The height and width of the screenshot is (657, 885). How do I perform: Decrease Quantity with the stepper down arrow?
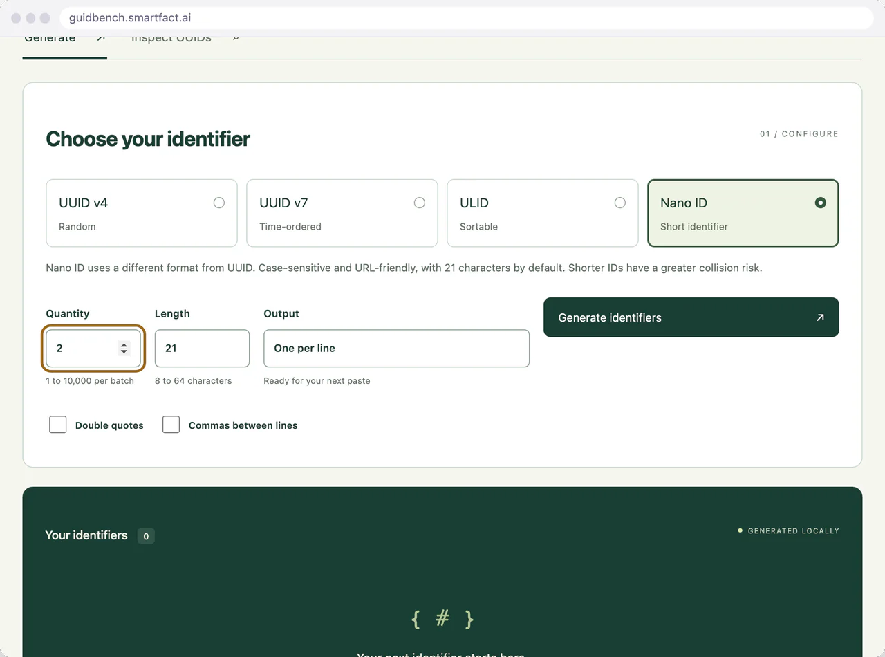(124, 352)
